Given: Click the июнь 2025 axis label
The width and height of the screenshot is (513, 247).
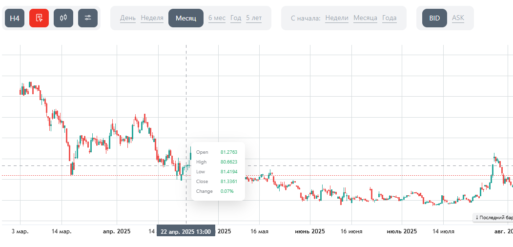Looking at the screenshot, I should [310, 232].
